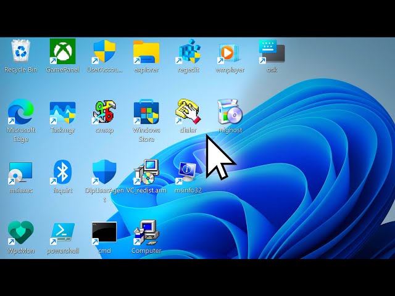Select the UserAccou... shield shortcut
Image resolution: width=395 pixels, height=296 pixels.
[104, 52]
